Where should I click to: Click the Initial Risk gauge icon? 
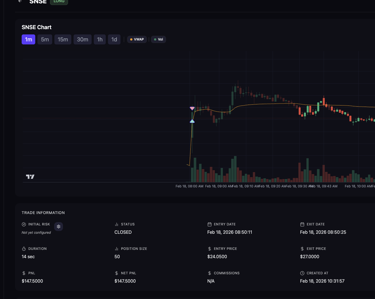click(24, 224)
